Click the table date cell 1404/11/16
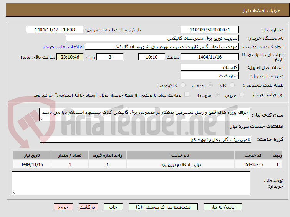Viewport: 290px width, 217px height. point(32,164)
